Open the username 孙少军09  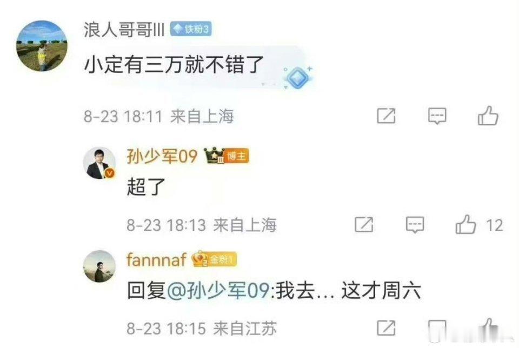click(162, 156)
